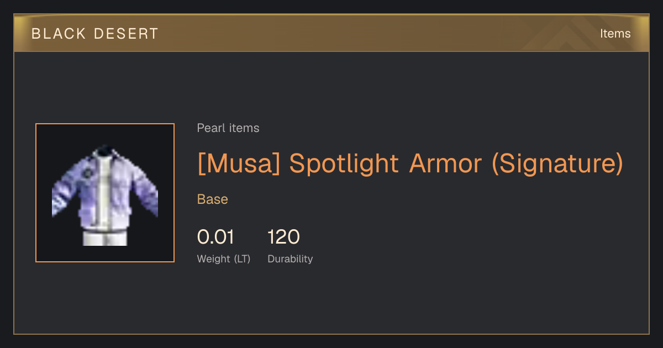Screen dimensions: 663x348
Task: Click the Base enhancement level label
Action: (213, 199)
